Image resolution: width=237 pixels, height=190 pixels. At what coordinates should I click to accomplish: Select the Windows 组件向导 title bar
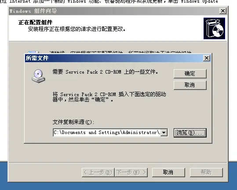pyautogui.click(x=114, y=11)
